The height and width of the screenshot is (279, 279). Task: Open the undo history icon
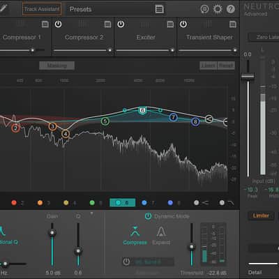coord(204,9)
